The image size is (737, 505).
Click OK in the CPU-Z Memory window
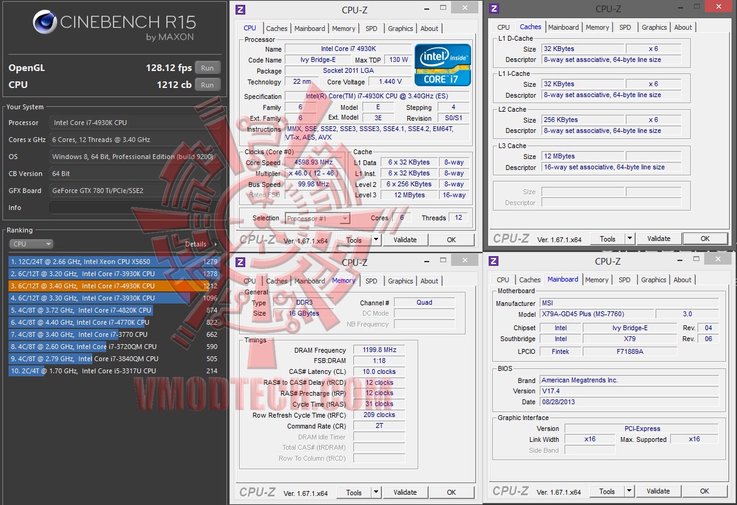coord(451,492)
